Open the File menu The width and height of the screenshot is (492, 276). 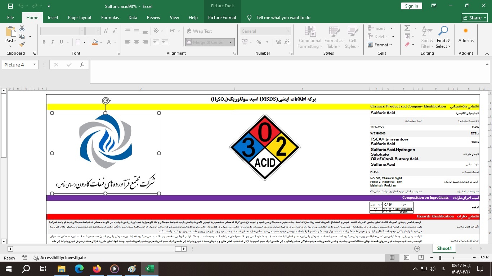coord(10,17)
